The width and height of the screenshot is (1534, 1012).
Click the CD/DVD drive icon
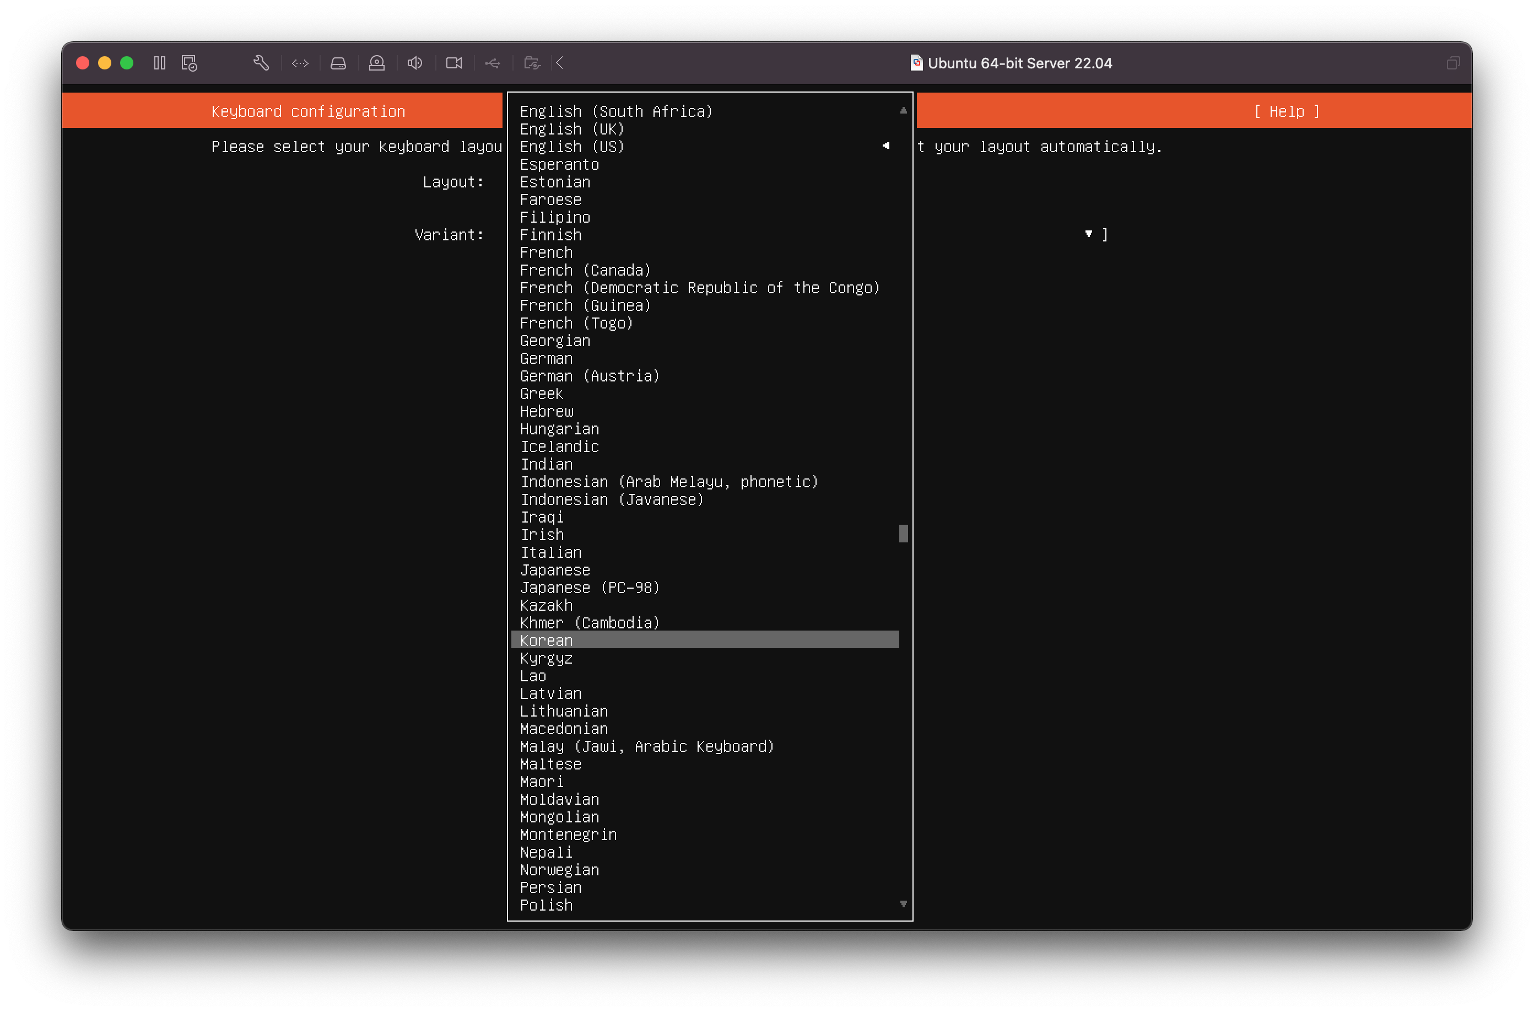[x=377, y=63]
